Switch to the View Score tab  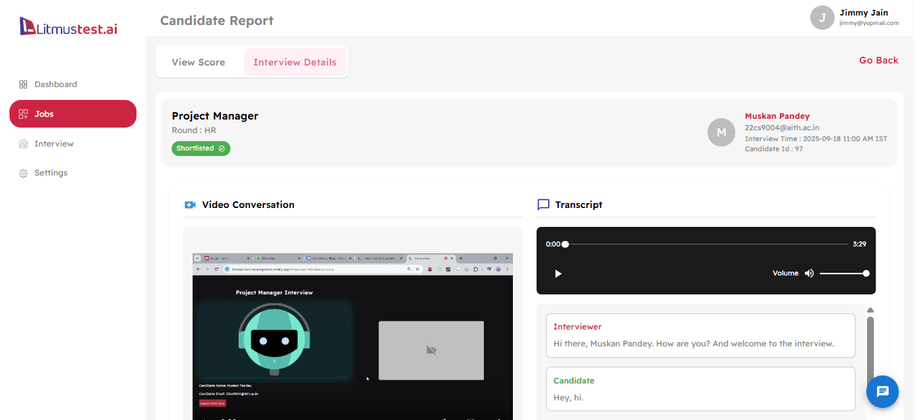[198, 61]
